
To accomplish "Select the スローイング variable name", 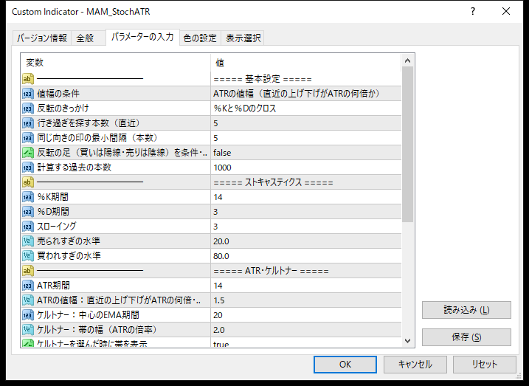I will [x=57, y=227].
